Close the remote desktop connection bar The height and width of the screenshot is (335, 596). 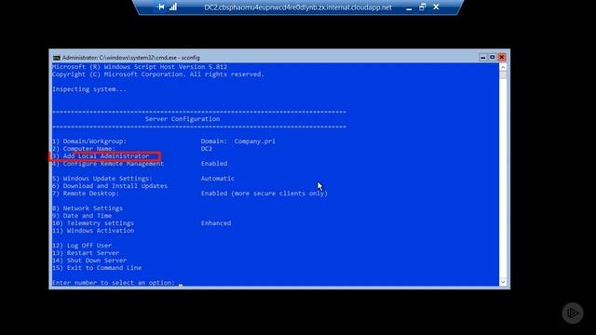436,7
